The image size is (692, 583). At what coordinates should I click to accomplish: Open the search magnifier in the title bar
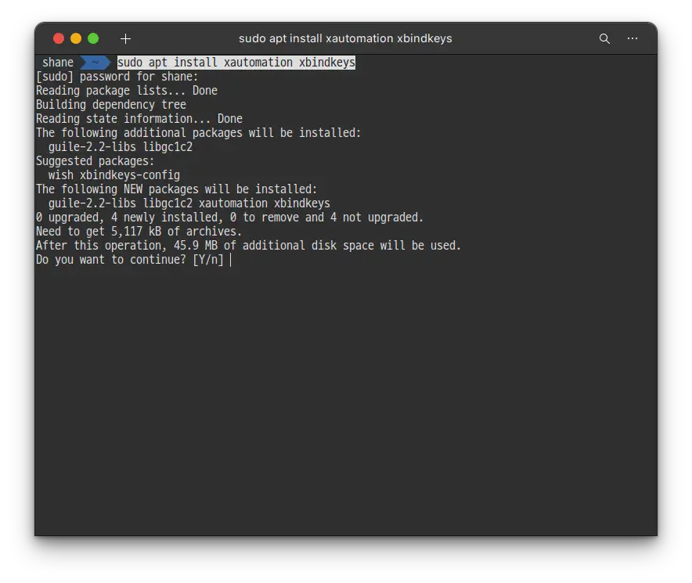(604, 39)
